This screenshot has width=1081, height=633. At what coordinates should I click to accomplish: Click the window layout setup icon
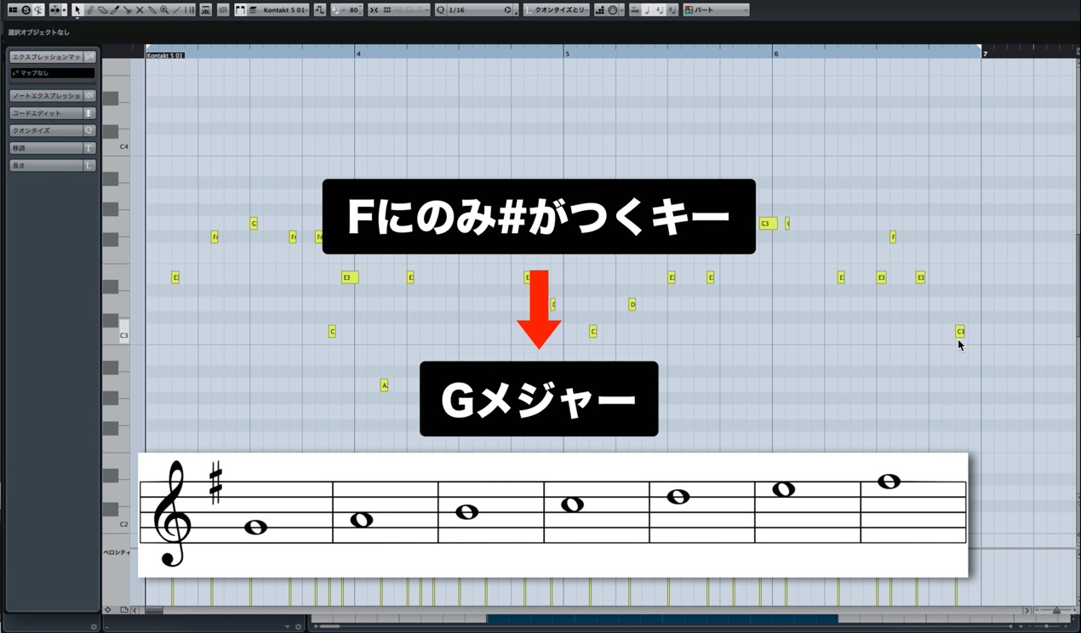tap(13, 10)
